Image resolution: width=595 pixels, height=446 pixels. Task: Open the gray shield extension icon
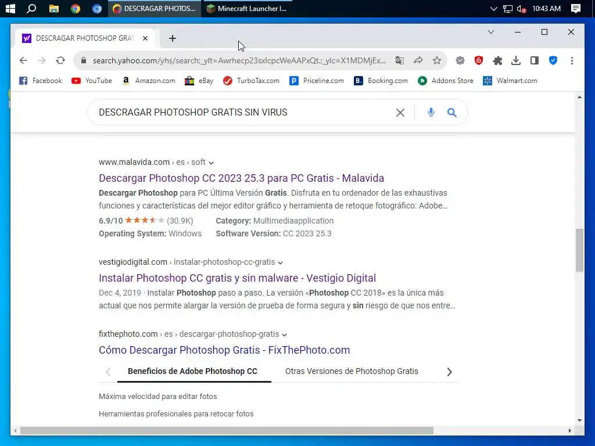460,60
